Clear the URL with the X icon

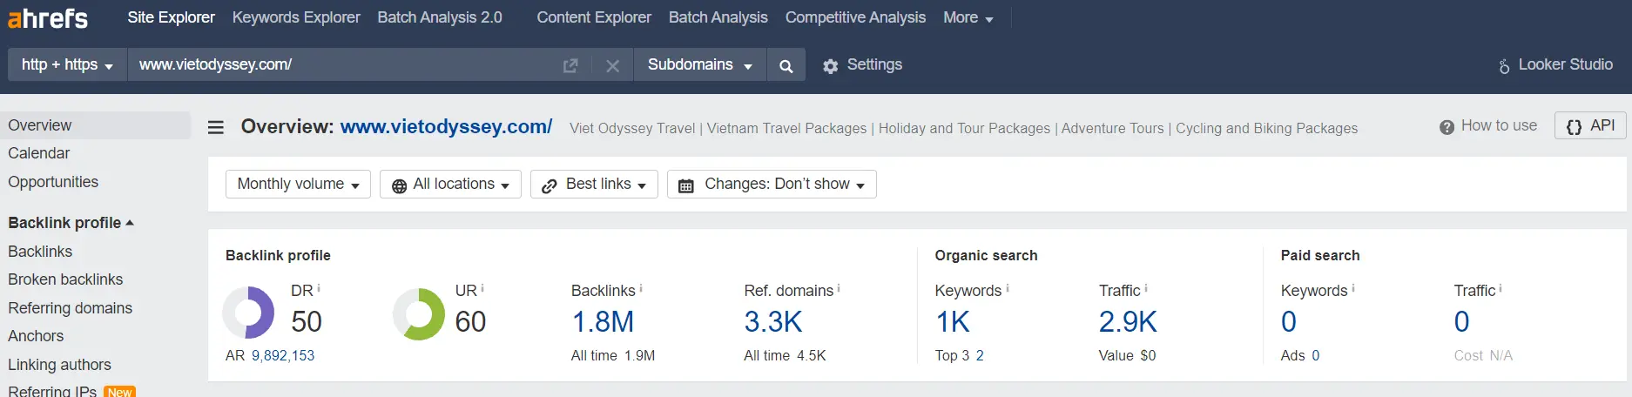tap(613, 65)
